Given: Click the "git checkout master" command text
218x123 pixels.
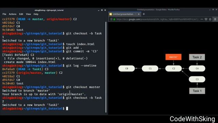Looking at the screenshot, I should (x=83, y=87).
